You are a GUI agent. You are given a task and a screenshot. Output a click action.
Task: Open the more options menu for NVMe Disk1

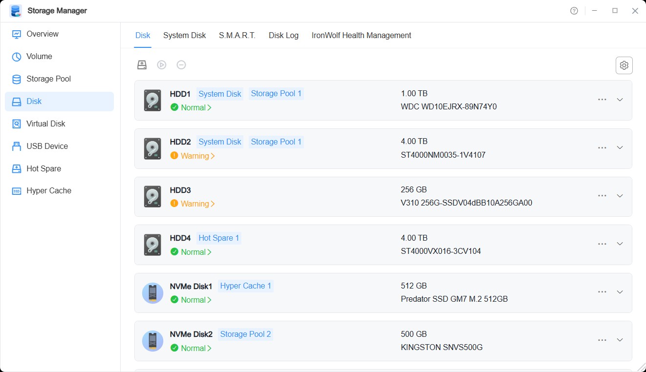click(602, 292)
